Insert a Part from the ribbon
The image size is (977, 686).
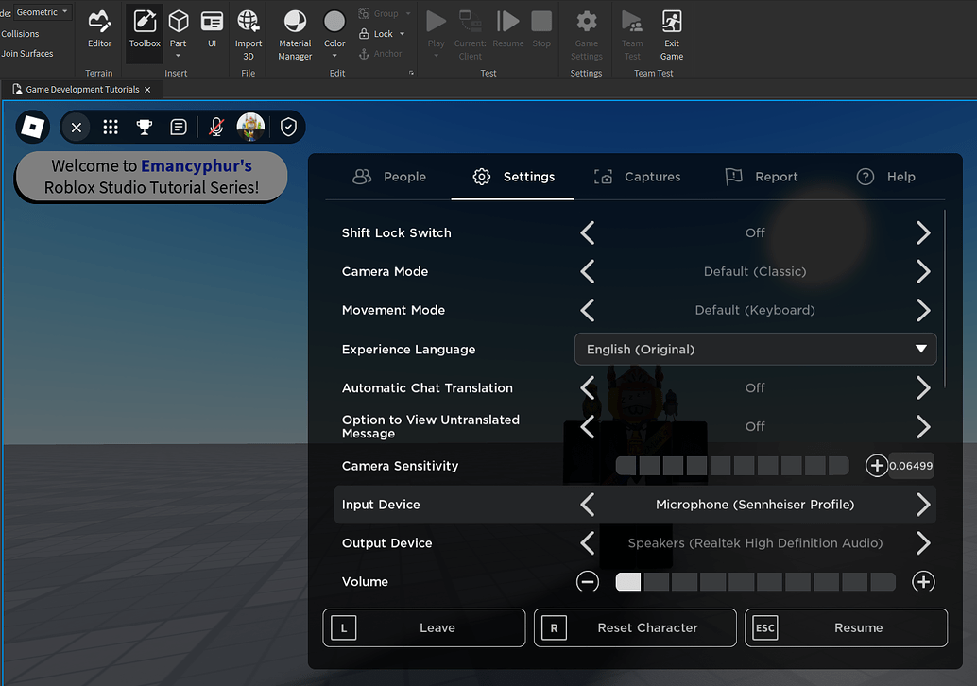pos(179,28)
